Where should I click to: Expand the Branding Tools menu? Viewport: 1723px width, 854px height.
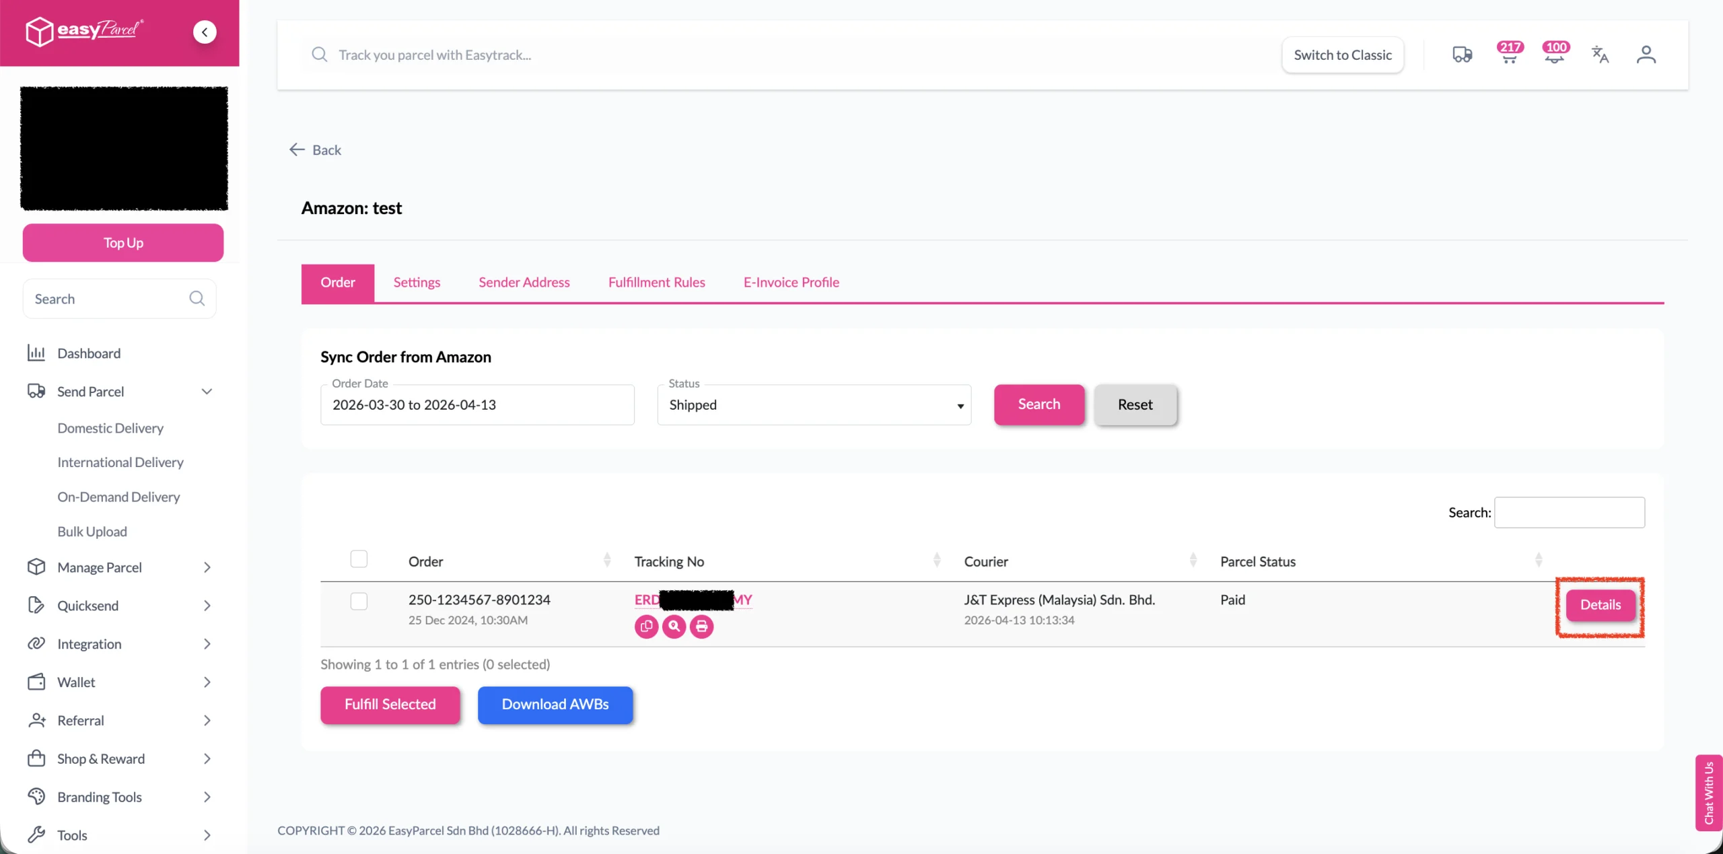pos(207,797)
